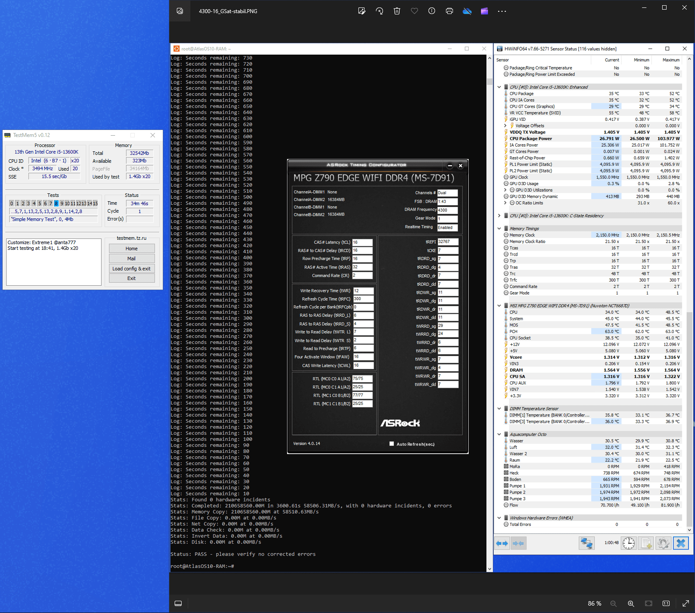Collapse the CPU [#0] i5-13600K Enhanced section
Viewport: 695px width, 613px height.
[499, 87]
